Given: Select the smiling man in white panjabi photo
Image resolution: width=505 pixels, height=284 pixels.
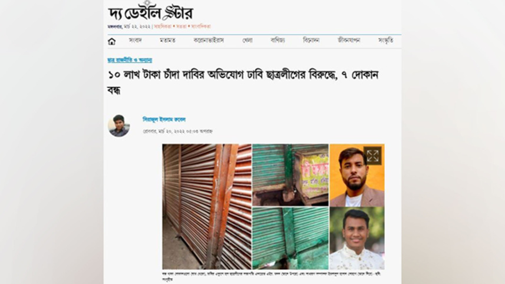Looking at the screenshot, I should (x=357, y=238).
